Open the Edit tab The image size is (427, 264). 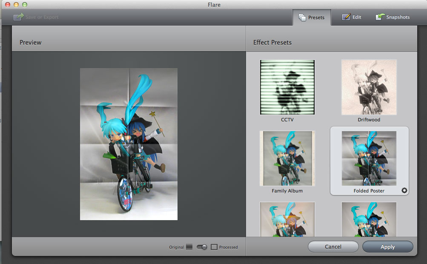(352, 17)
